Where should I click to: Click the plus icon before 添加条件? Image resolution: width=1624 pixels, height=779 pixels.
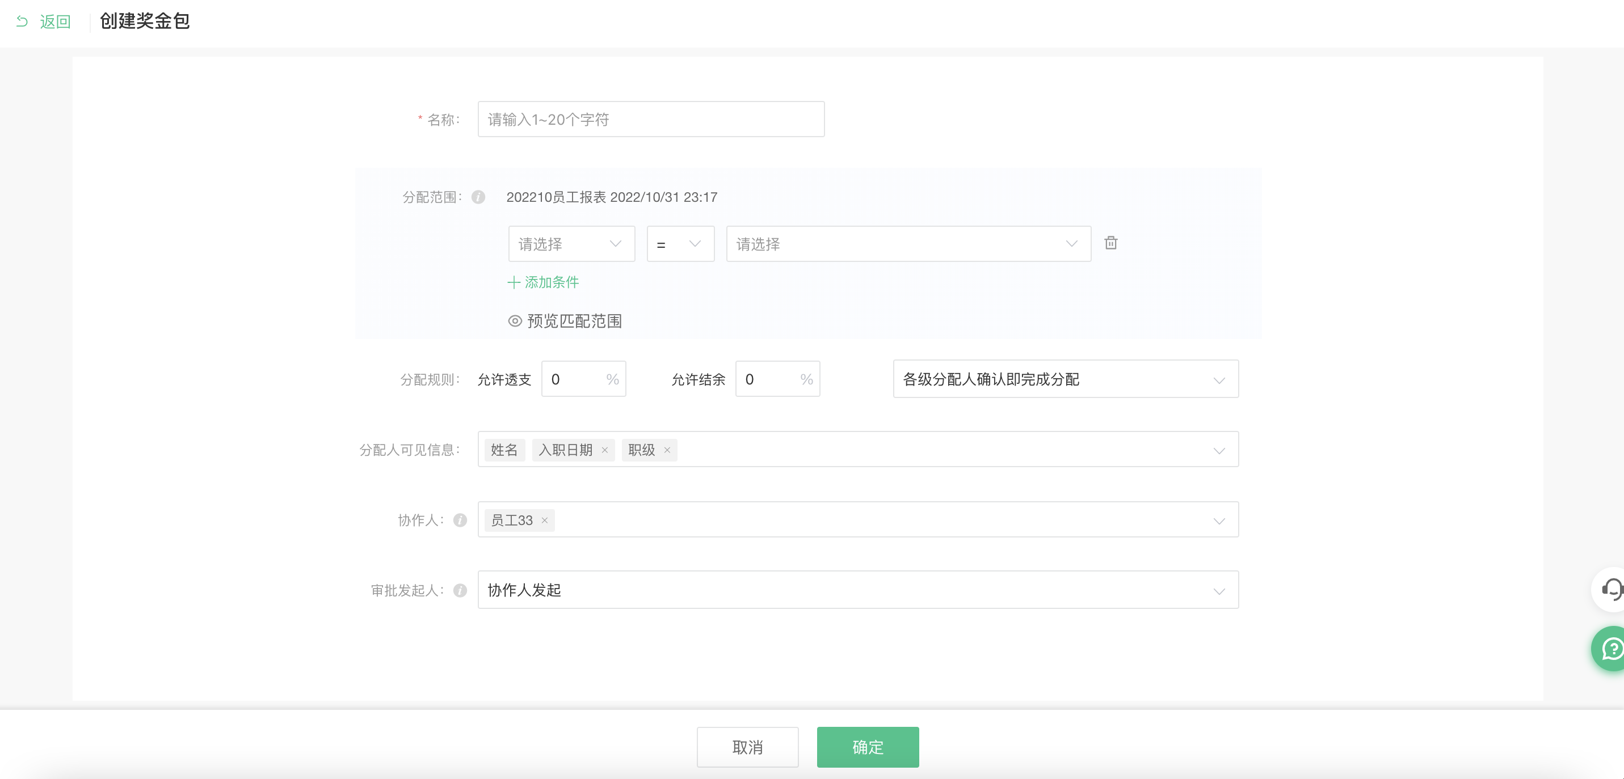[514, 282]
